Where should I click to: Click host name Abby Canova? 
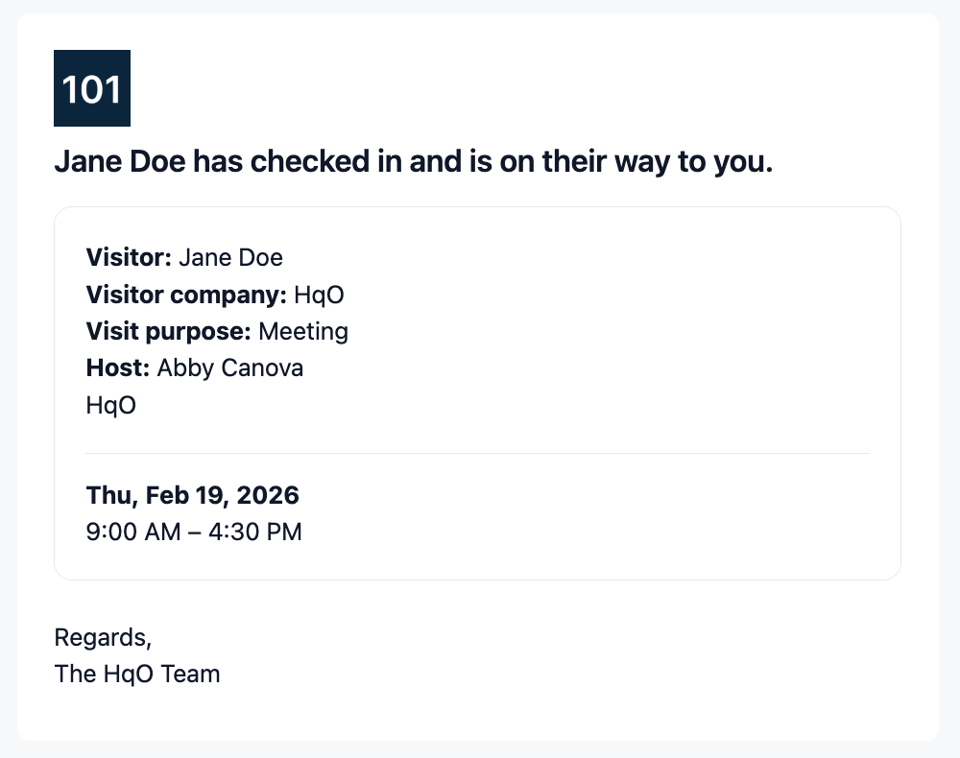(x=230, y=368)
